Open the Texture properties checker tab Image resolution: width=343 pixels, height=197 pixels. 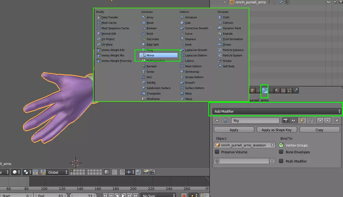coord(283,90)
